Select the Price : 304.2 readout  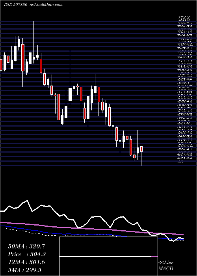(27, 254)
